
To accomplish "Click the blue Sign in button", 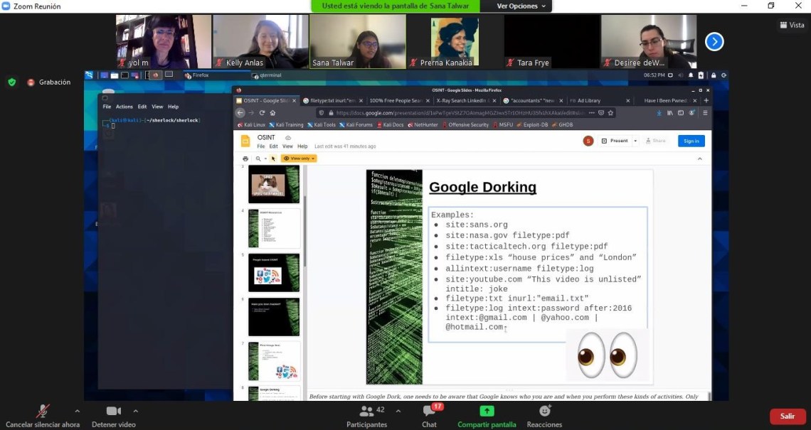I will coord(691,141).
